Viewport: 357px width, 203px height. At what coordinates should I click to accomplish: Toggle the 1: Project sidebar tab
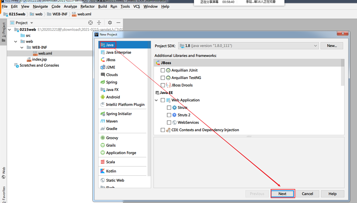pos(3,32)
